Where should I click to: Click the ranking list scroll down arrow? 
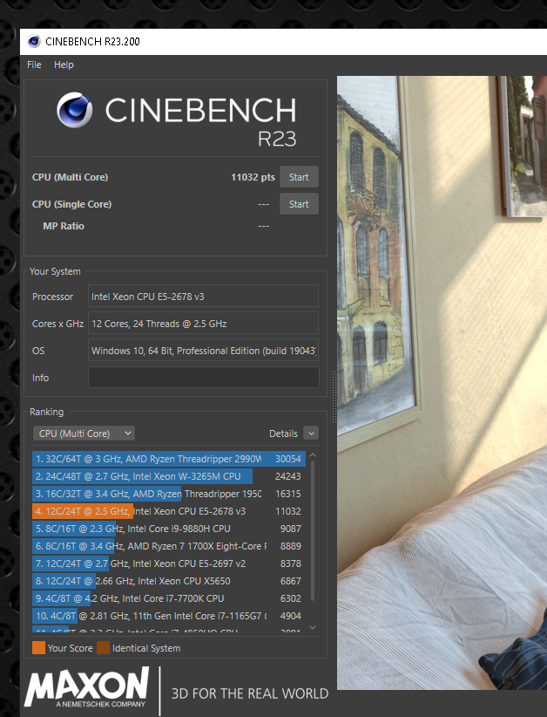(313, 628)
